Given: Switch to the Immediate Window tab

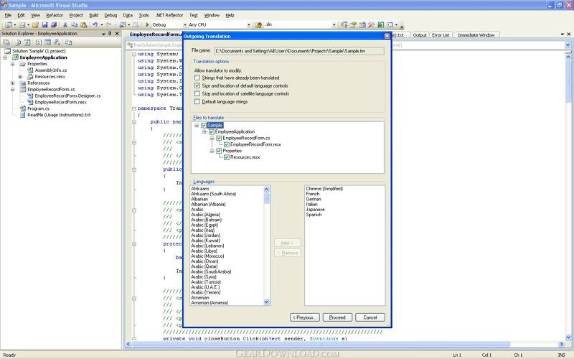Looking at the screenshot, I should (x=476, y=34).
